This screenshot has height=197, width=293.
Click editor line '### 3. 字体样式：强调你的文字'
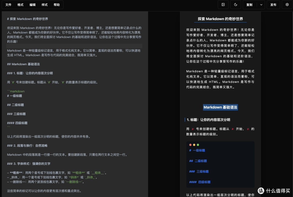(29, 164)
